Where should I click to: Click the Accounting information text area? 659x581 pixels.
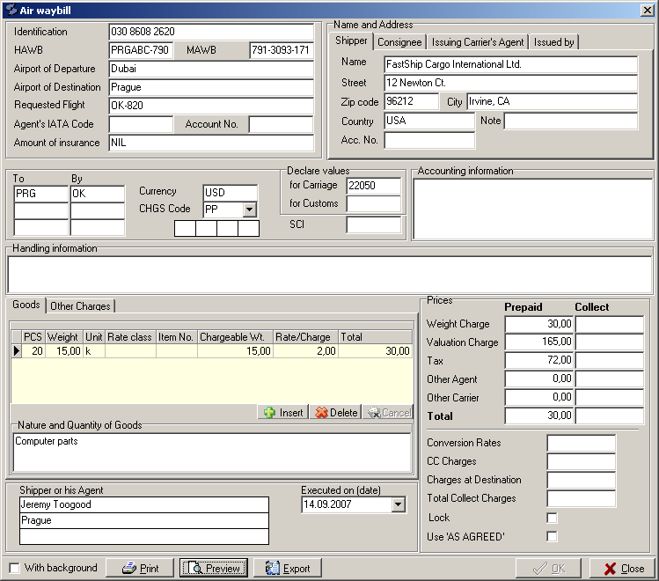[x=533, y=209]
